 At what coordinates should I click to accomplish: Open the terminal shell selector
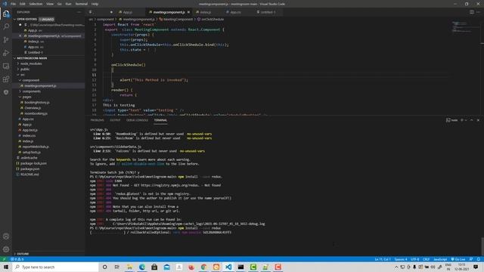[452, 120]
